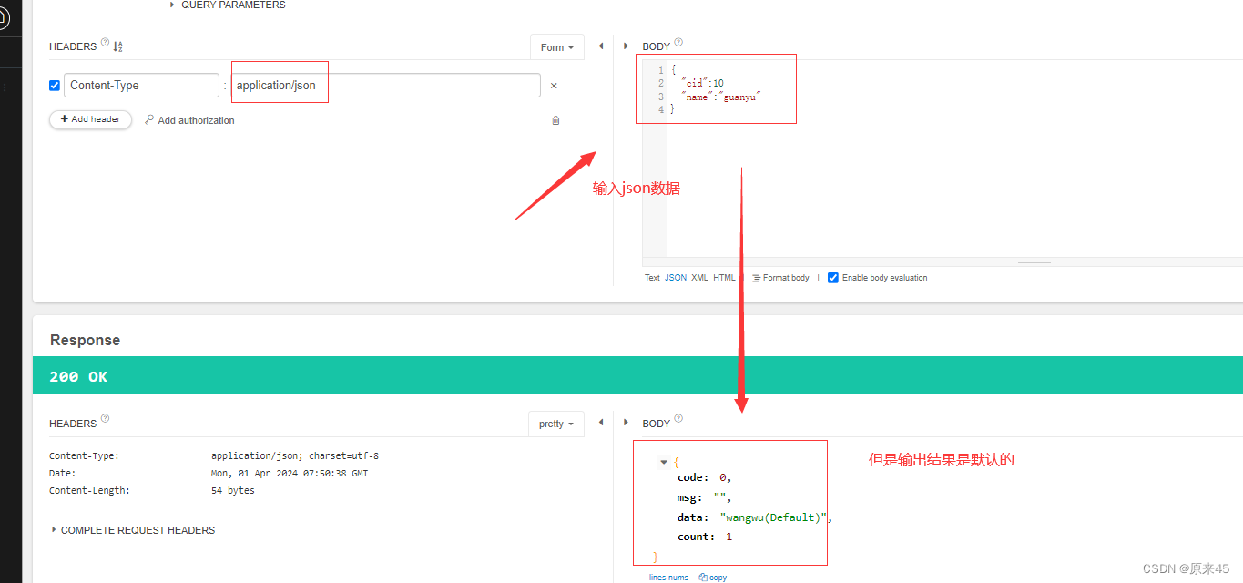This screenshot has width=1243, height=583.
Task: Click the Add header button
Action: pos(90,119)
